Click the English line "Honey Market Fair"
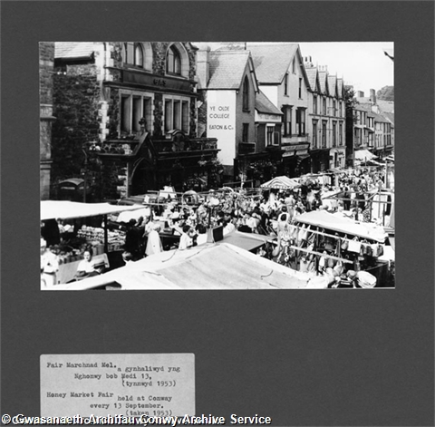 [x=80, y=394]
